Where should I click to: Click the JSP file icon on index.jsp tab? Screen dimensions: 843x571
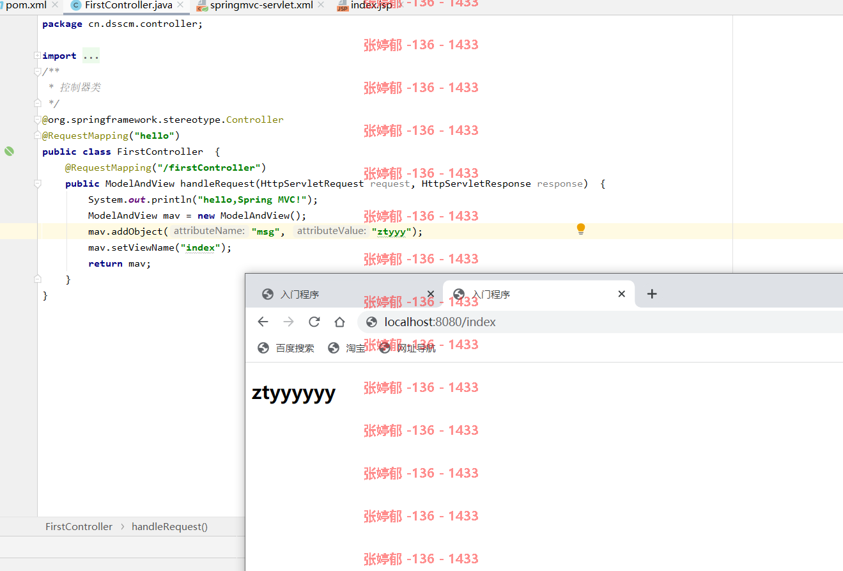pyautogui.click(x=343, y=6)
